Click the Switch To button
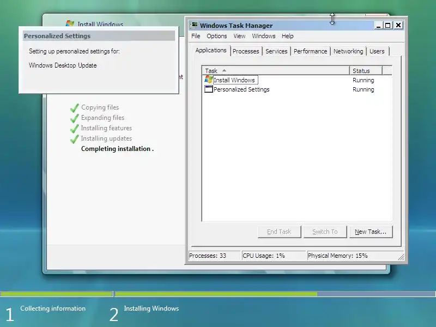The image size is (436, 327). click(x=325, y=232)
